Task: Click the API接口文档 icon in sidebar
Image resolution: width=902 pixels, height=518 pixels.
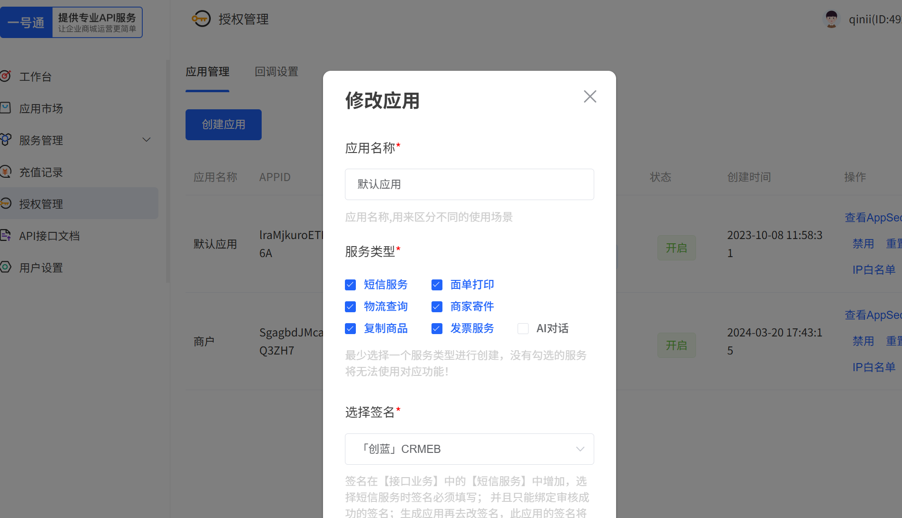Action: pos(5,235)
